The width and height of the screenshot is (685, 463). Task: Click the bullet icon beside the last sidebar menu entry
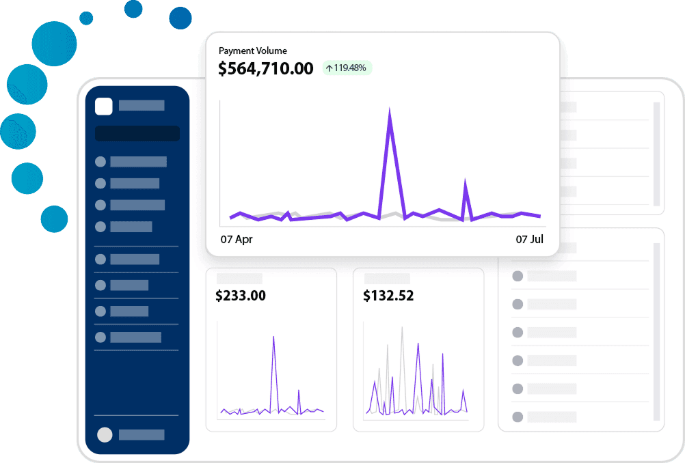coord(101,337)
